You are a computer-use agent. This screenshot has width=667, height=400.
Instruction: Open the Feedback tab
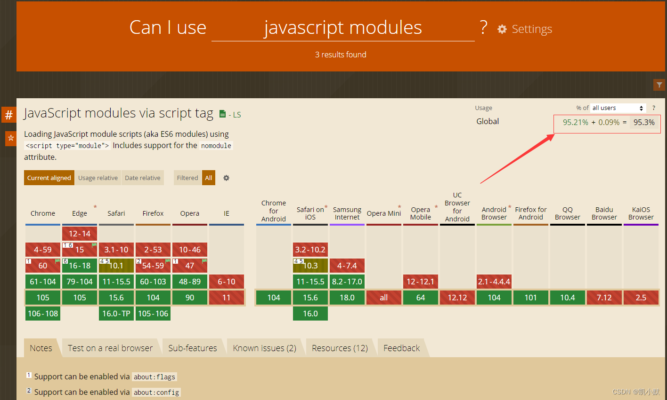[401, 348]
